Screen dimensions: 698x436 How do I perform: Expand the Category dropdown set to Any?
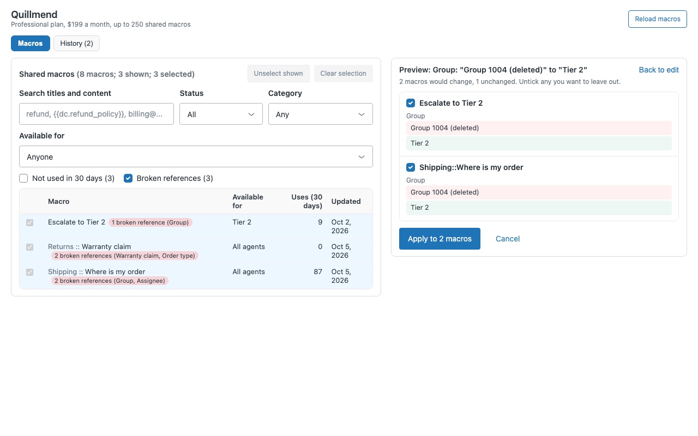tap(321, 114)
